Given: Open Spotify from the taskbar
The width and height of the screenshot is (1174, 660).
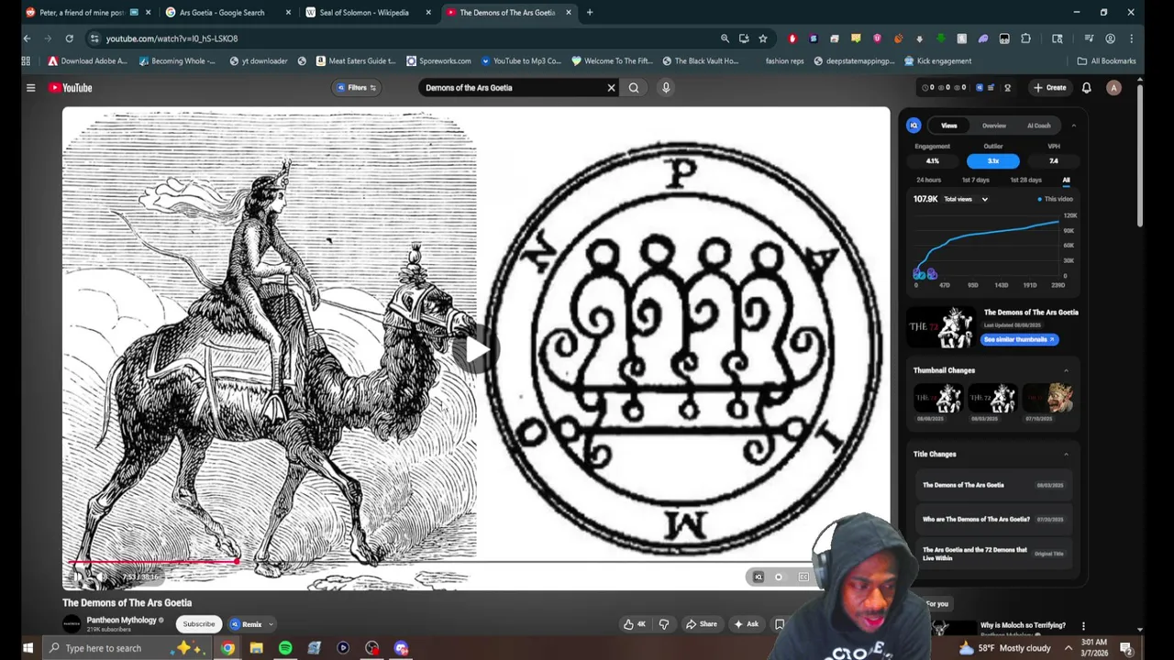Looking at the screenshot, I should [x=285, y=648].
